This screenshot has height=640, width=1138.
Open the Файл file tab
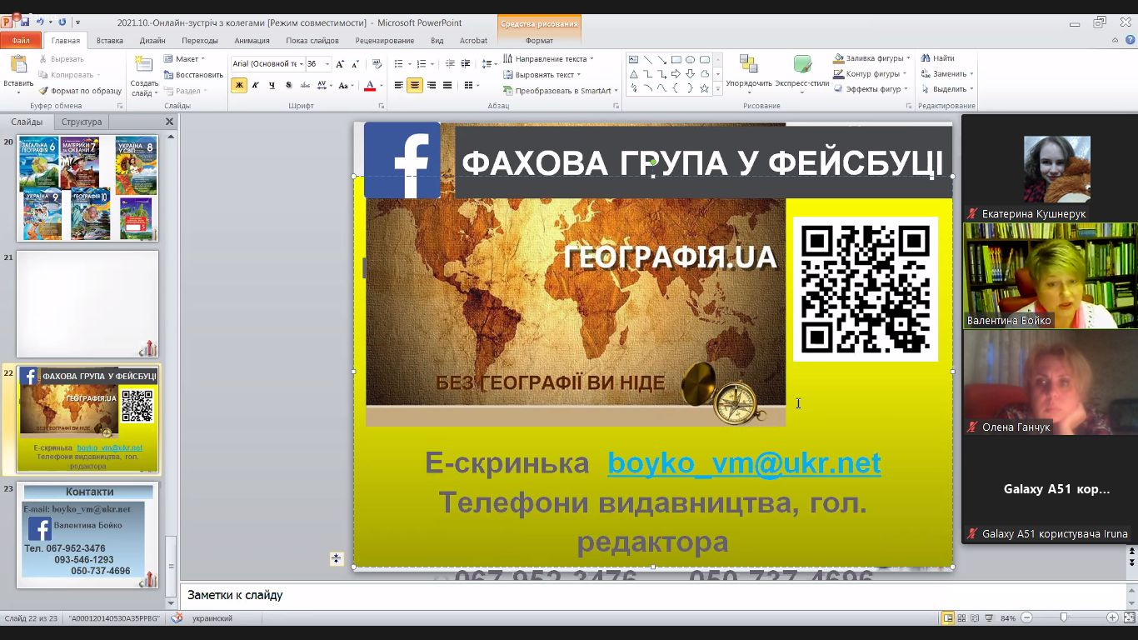point(21,40)
